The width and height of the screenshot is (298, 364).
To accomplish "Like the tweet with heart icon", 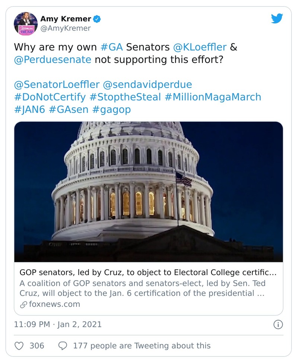I will [x=19, y=346].
